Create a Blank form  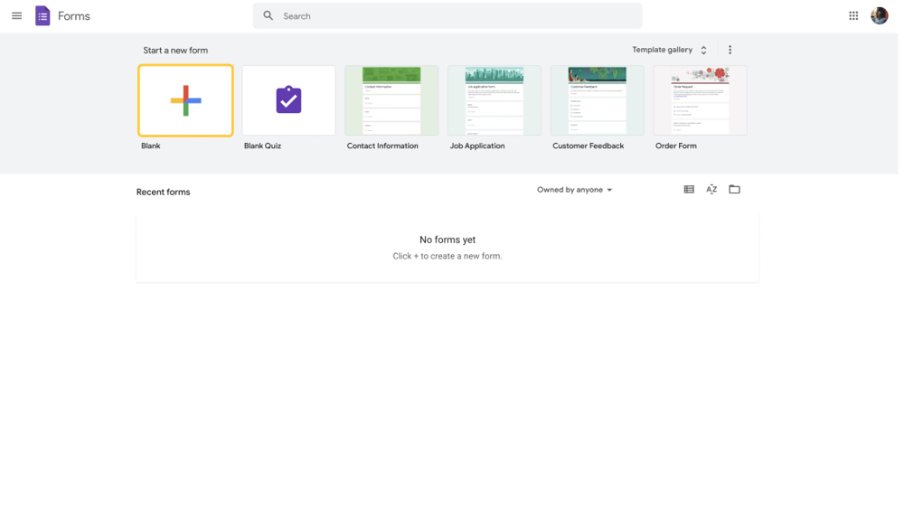click(185, 100)
